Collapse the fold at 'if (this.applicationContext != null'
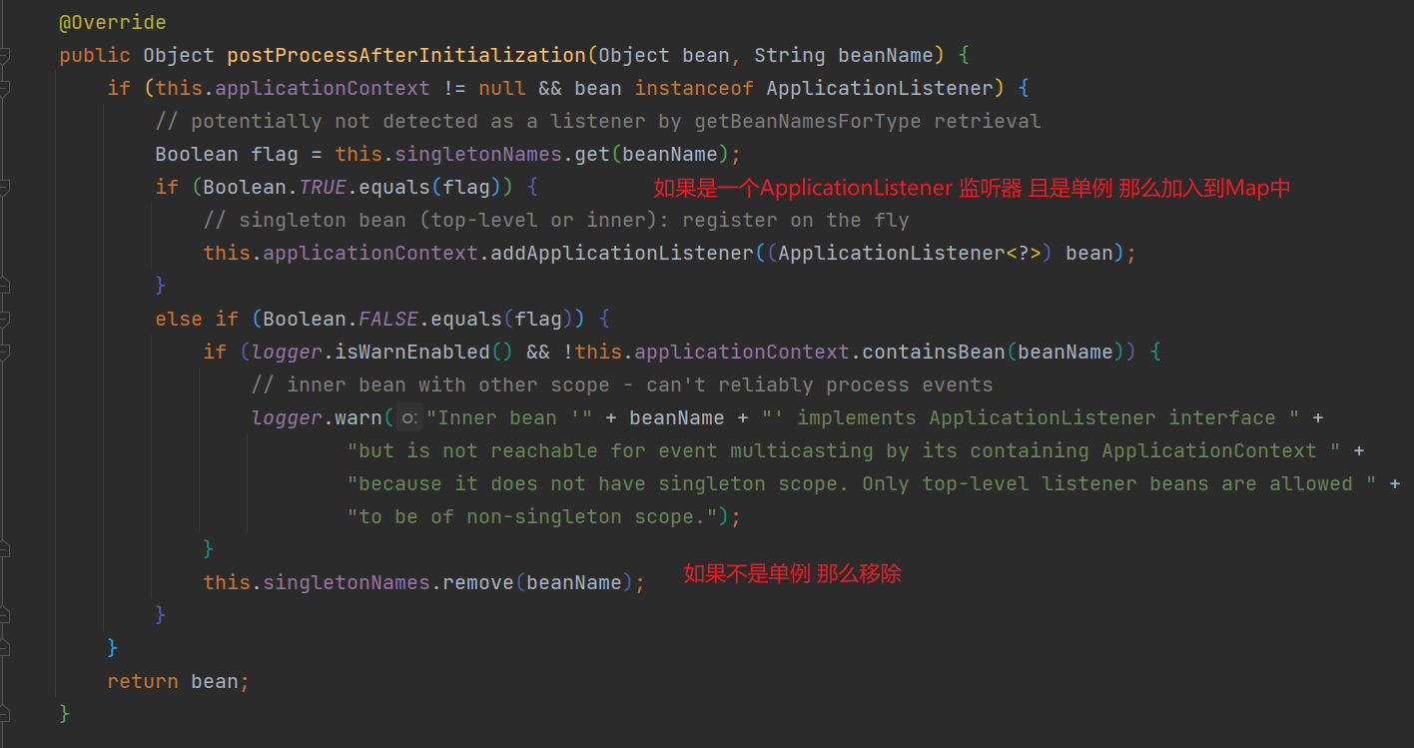This screenshot has height=748, width=1414. pyautogui.click(x=4, y=88)
